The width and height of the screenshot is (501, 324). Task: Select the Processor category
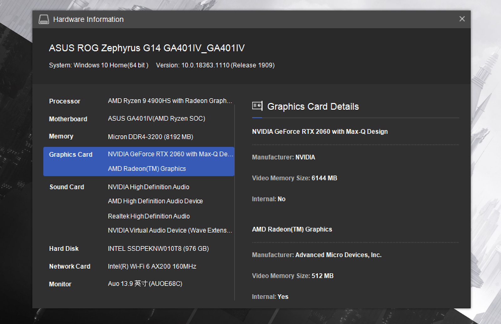point(65,101)
